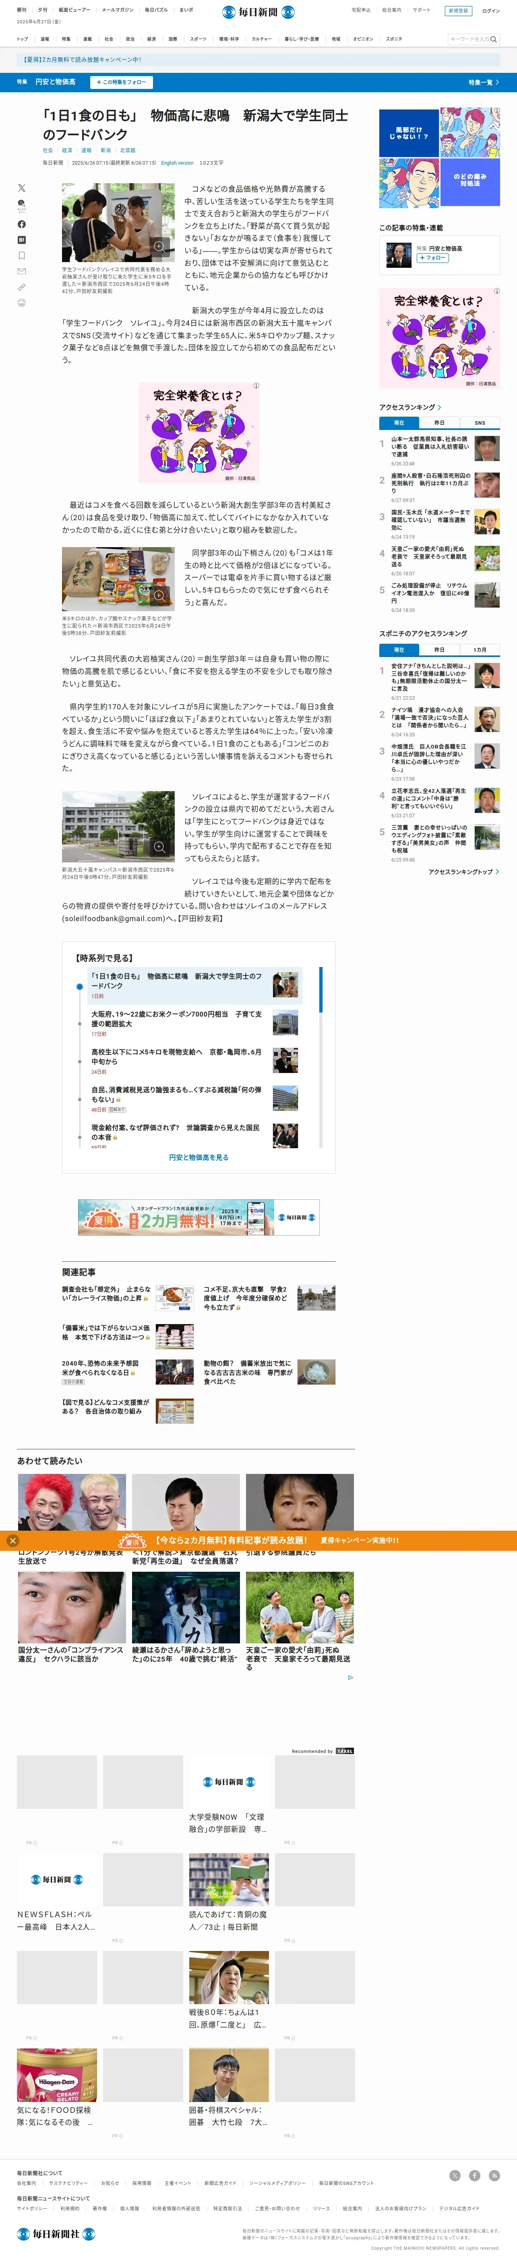Open 毎日パズル in top header
517x2261 pixels.
pos(155,10)
